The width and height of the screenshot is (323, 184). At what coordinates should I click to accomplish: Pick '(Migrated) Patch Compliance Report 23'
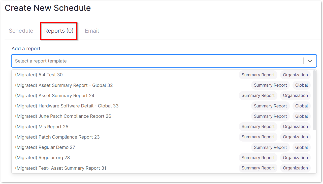pyautogui.click(x=58, y=137)
